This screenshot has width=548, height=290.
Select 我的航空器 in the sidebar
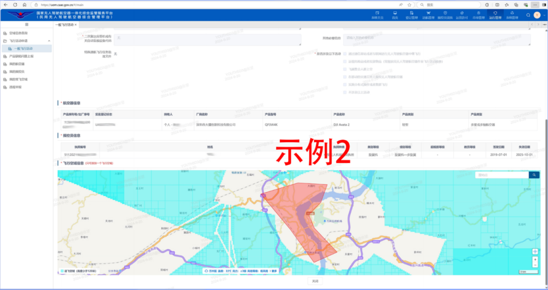pyautogui.click(x=16, y=64)
